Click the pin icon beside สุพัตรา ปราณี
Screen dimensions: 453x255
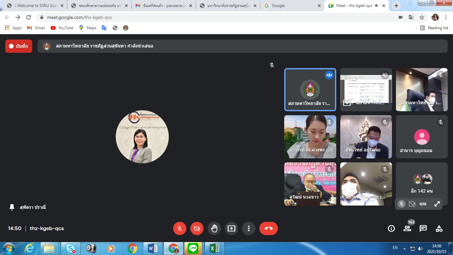12,207
